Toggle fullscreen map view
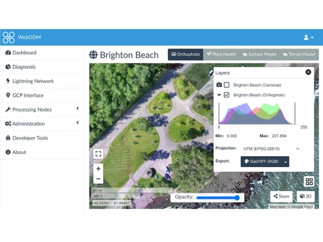The height and width of the screenshot is (242, 323). tap(98, 154)
